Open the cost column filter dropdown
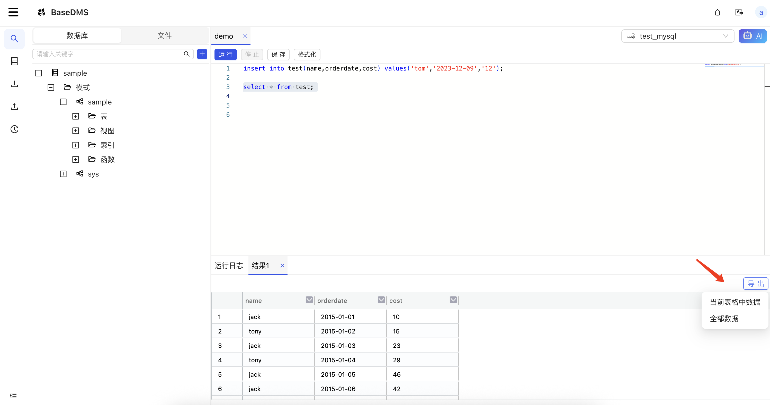 (x=453, y=300)
